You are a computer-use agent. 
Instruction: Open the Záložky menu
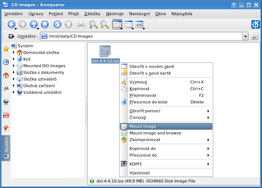click(93, 14)
